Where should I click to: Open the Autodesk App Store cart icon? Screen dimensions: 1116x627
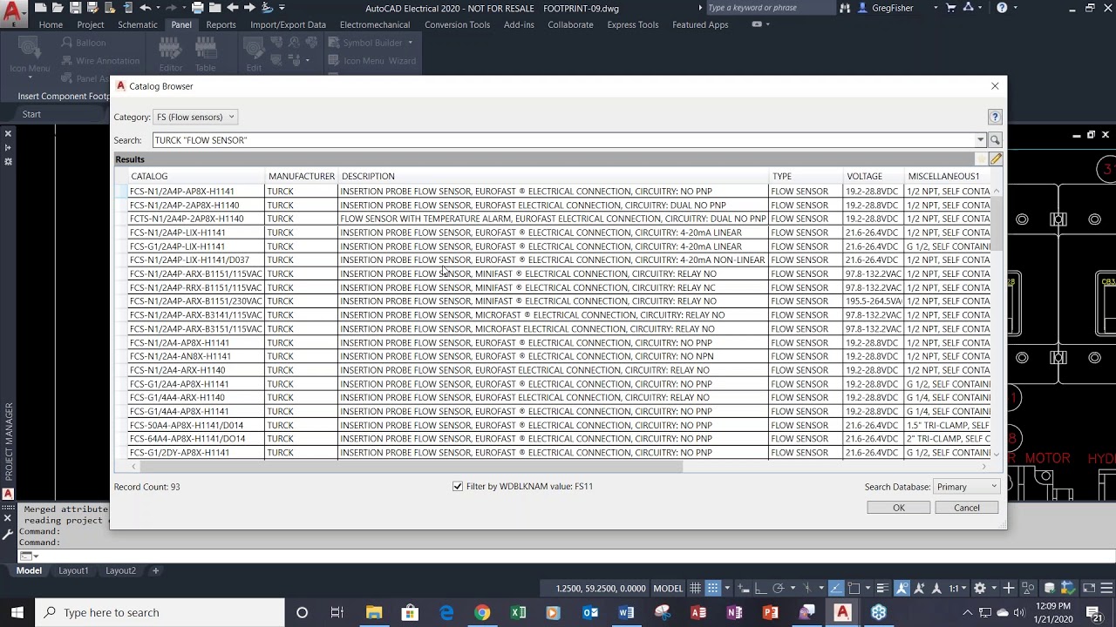point(952,8)
